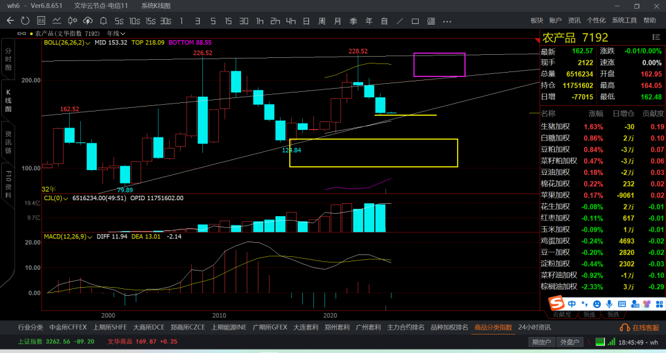Open the 上期所SHFE bottom tab
Screen dimensions: 666x353
(x=110, y=328)
